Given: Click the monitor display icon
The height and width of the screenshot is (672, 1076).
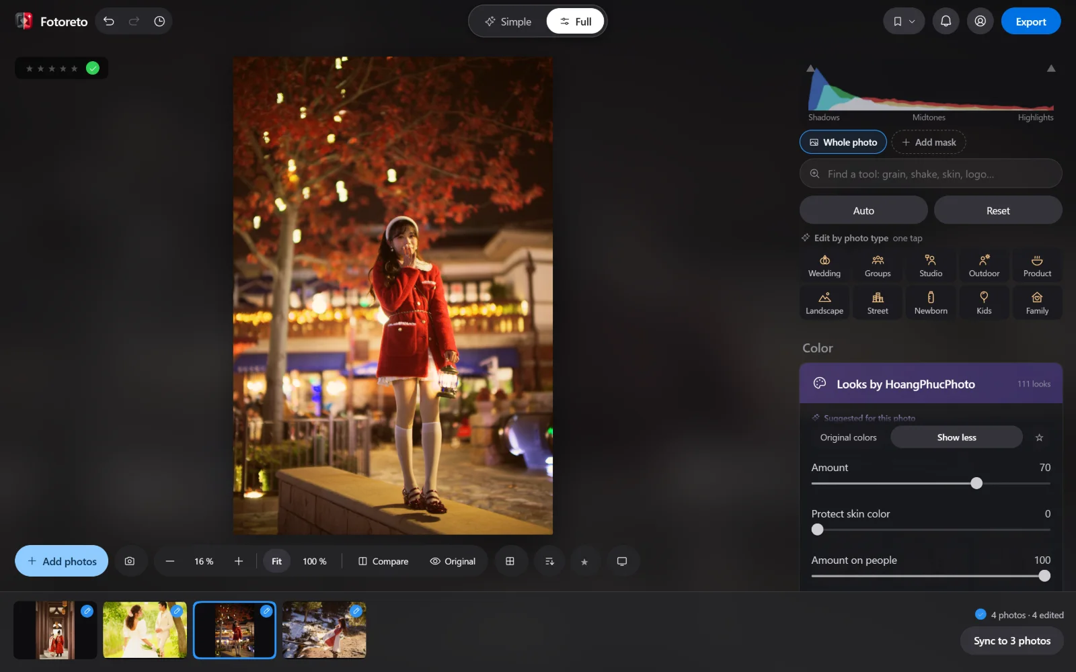Looking at the screenshot, I should tap(622, 561).
